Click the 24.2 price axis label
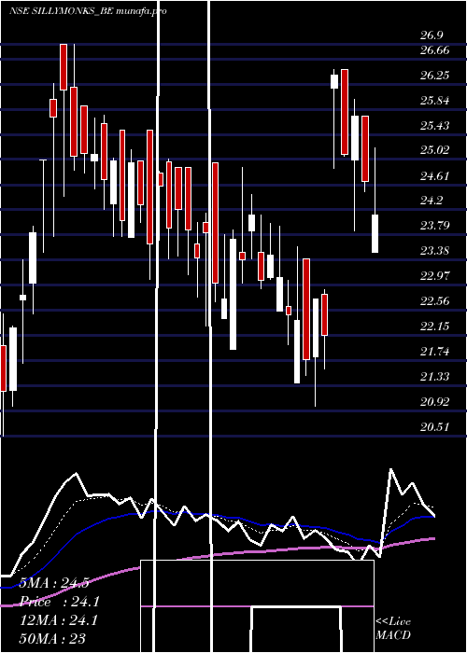Viewport: 467px width, 653px height. (432, 201)
